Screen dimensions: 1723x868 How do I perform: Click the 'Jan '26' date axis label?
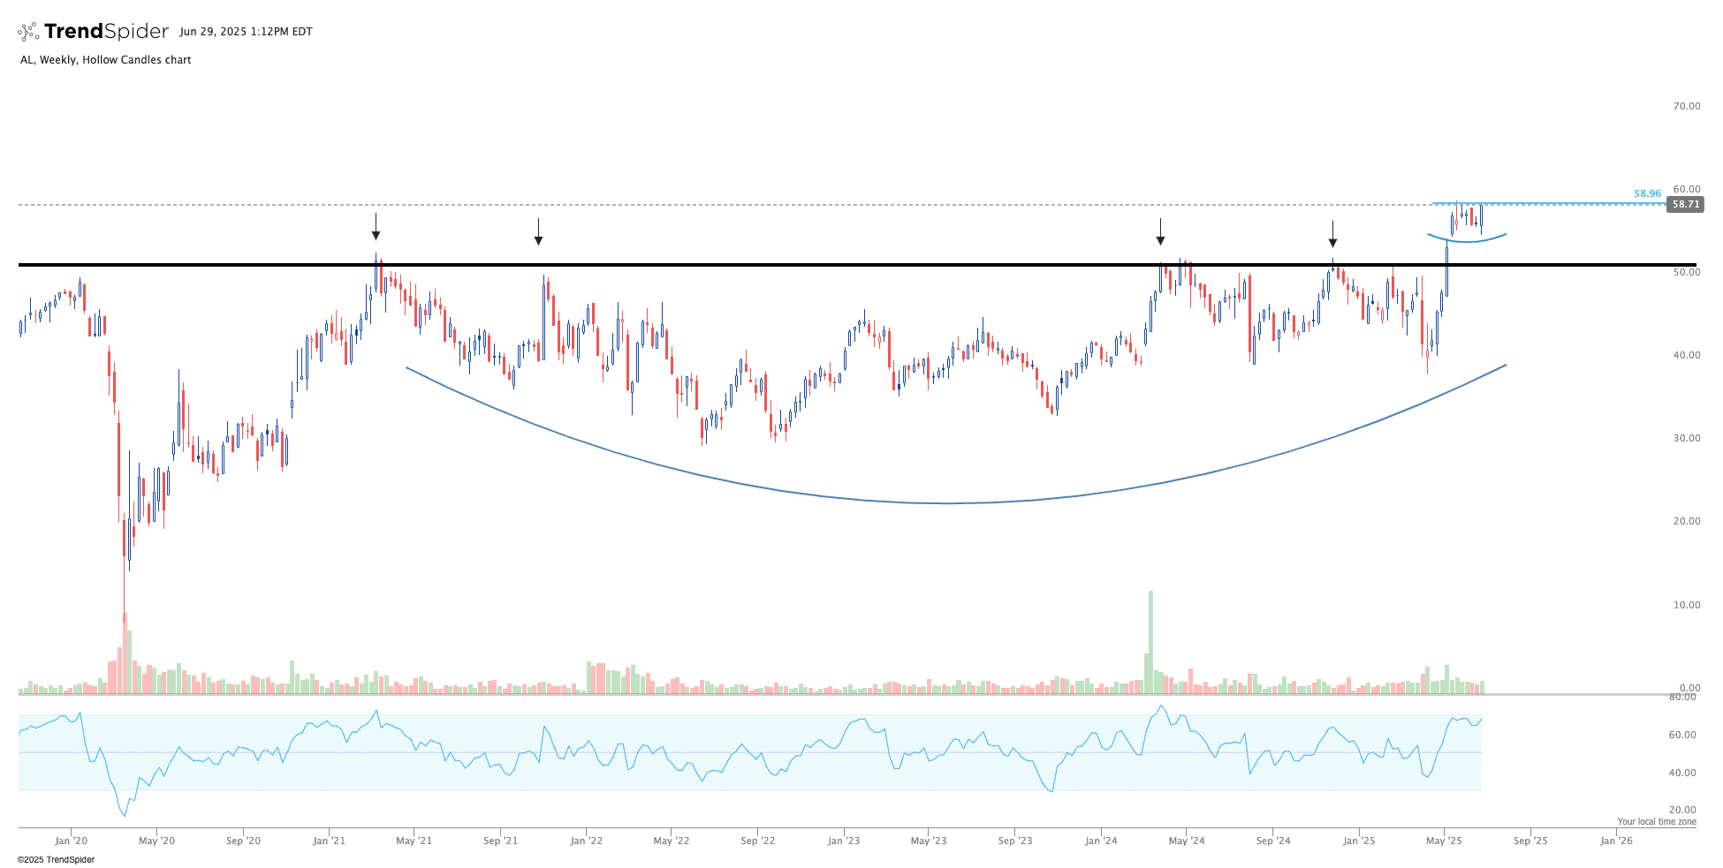click(1616, 841)
